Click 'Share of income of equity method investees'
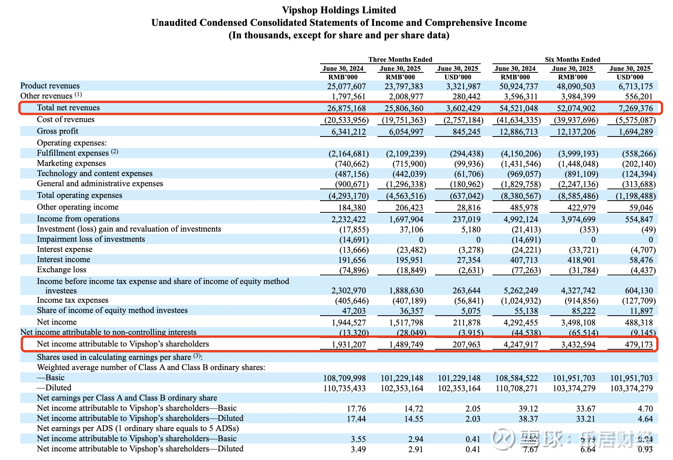Image resolution: width=673 pixels, height=460 pixels. [x=112, y=310]
